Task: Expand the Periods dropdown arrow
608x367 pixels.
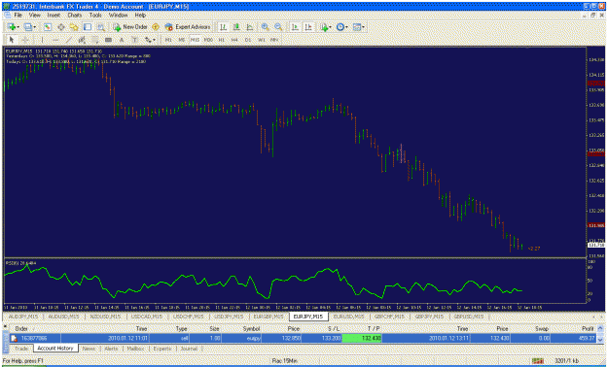Action: point(346,27)
